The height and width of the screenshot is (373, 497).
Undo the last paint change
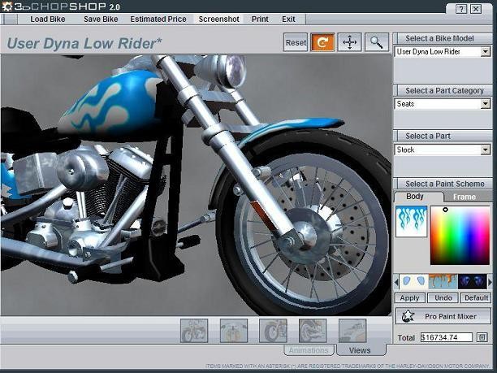pyautogui.click(x=443, y=298)
